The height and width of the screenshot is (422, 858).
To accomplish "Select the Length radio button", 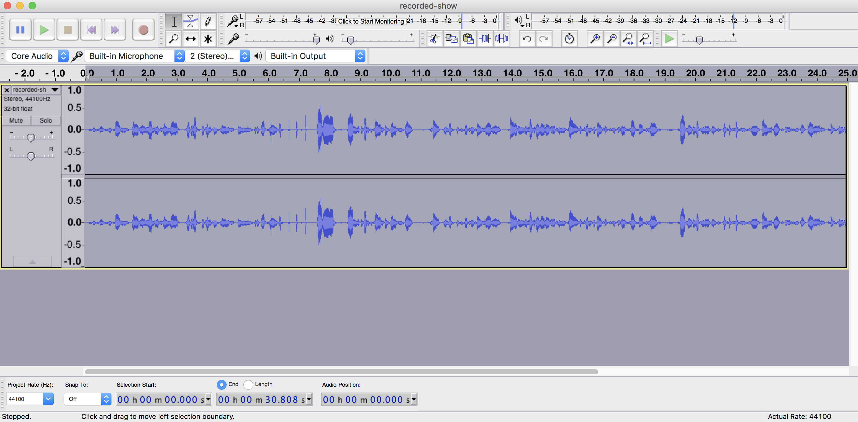I will tap(248, 385).
